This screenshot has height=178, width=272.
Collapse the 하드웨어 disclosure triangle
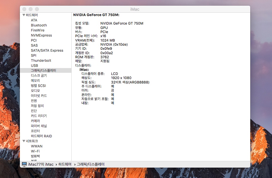(x=23, y=15)
